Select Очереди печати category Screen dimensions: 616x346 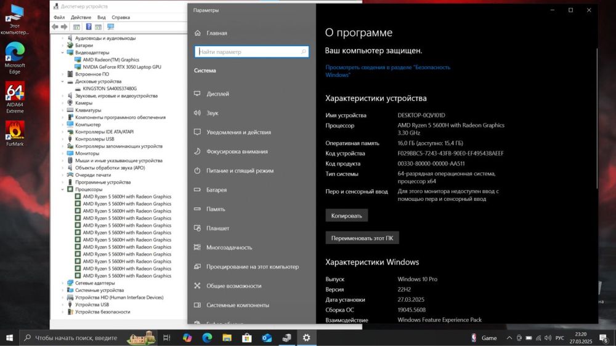pos(93,175)
